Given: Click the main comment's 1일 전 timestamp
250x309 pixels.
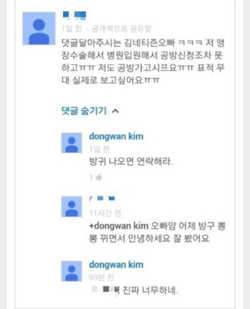Looking at the screenshot, I should click(x=71, y=29).
